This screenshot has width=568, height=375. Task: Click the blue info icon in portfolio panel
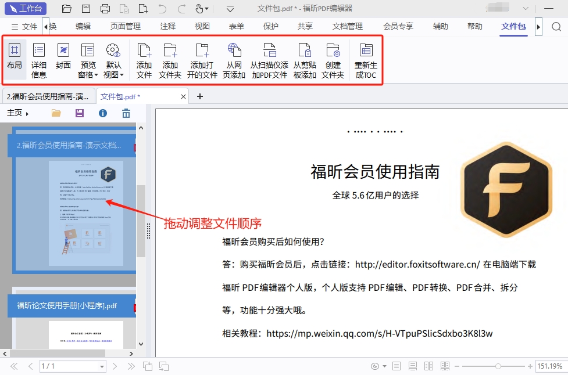103,113
